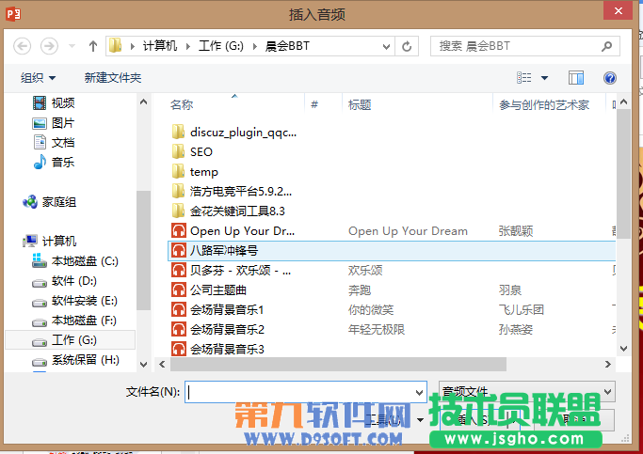Click 工作 (G:) in address breadcrumb
Image resolution: width=643 pixels, height=454 pixels.
221,46
